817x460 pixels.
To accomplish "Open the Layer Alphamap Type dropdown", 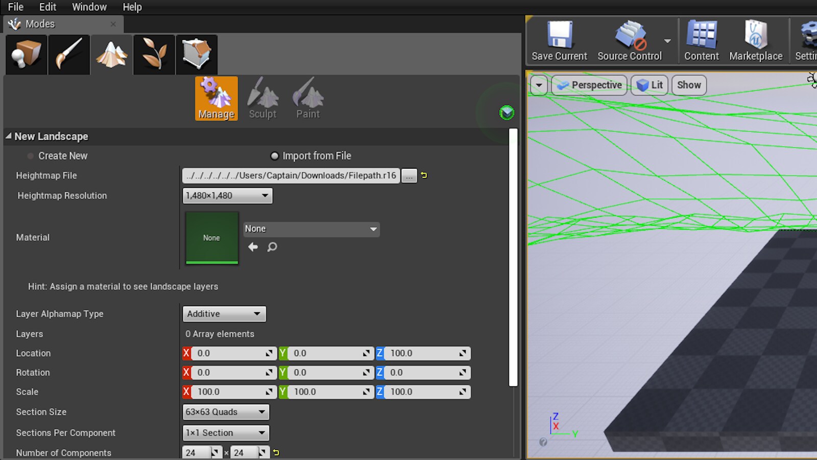I will point(224,314).
